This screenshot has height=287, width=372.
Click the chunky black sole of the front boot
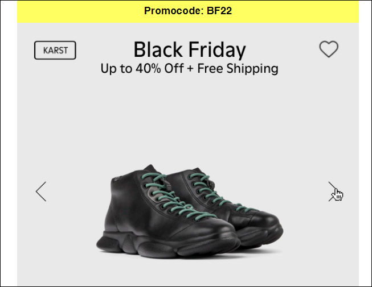pyautogui.click(x=166, y=246)
